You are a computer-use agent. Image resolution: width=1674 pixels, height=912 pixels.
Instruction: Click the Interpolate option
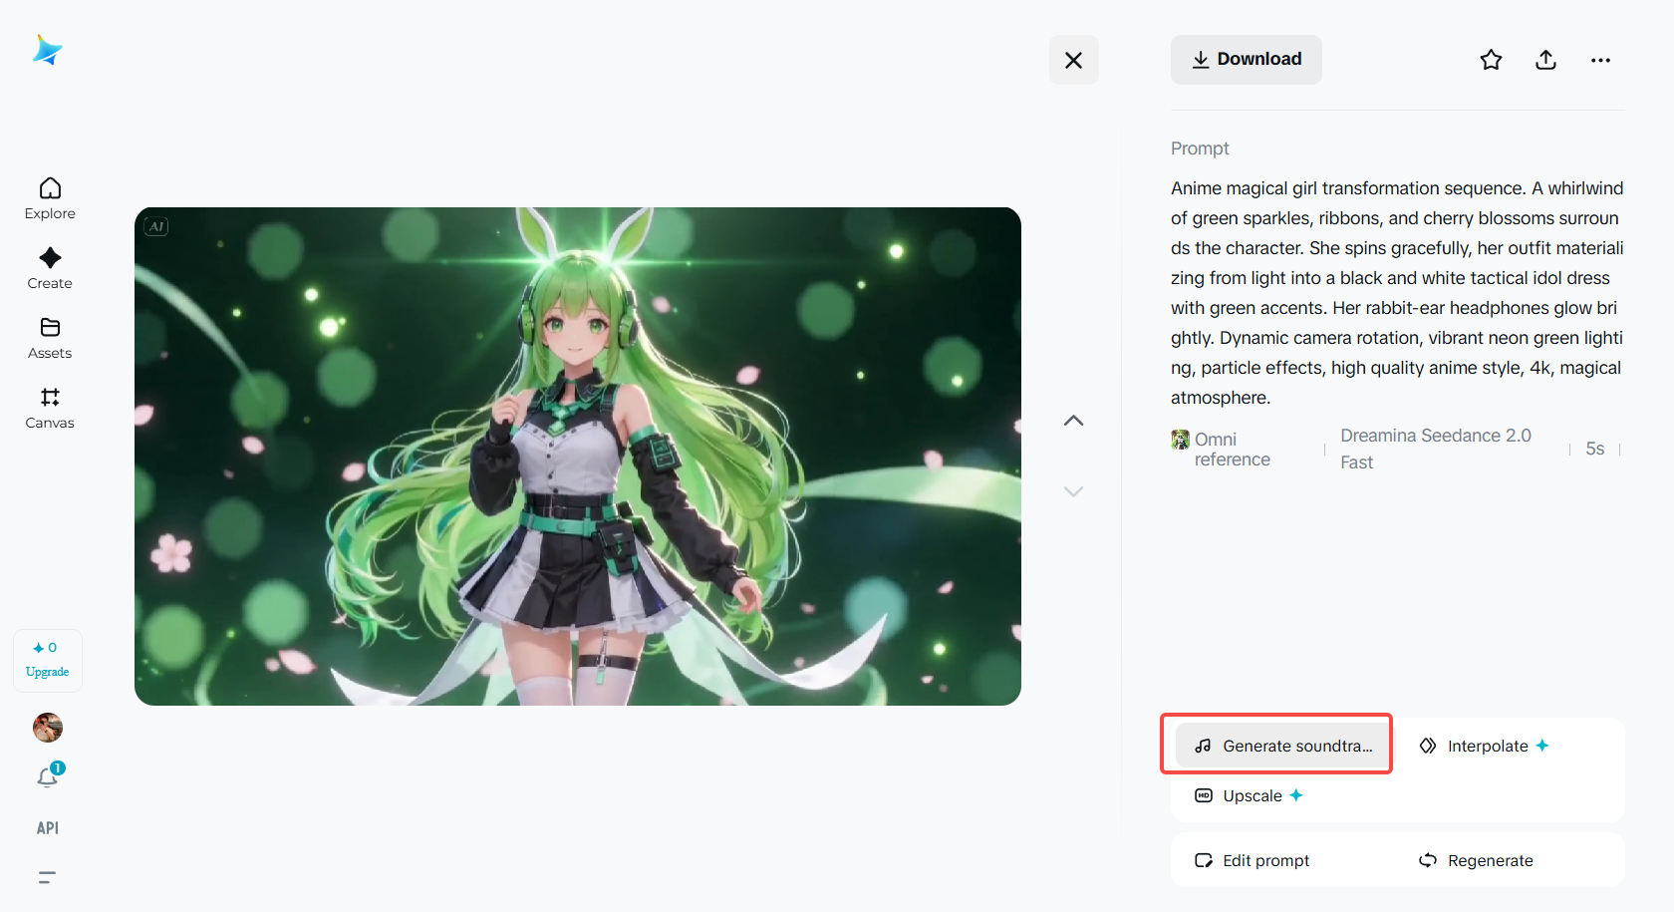coord(1484,746)
